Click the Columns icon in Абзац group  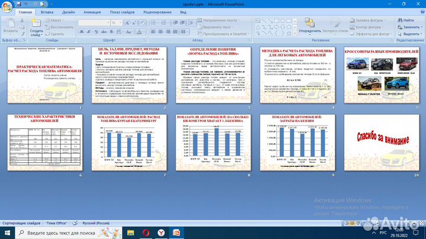point(184,32)
